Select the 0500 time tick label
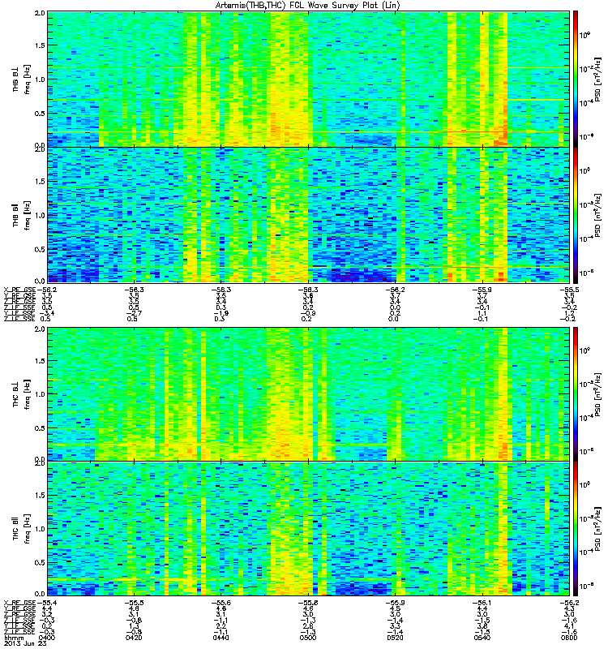 tap(308, 638)
